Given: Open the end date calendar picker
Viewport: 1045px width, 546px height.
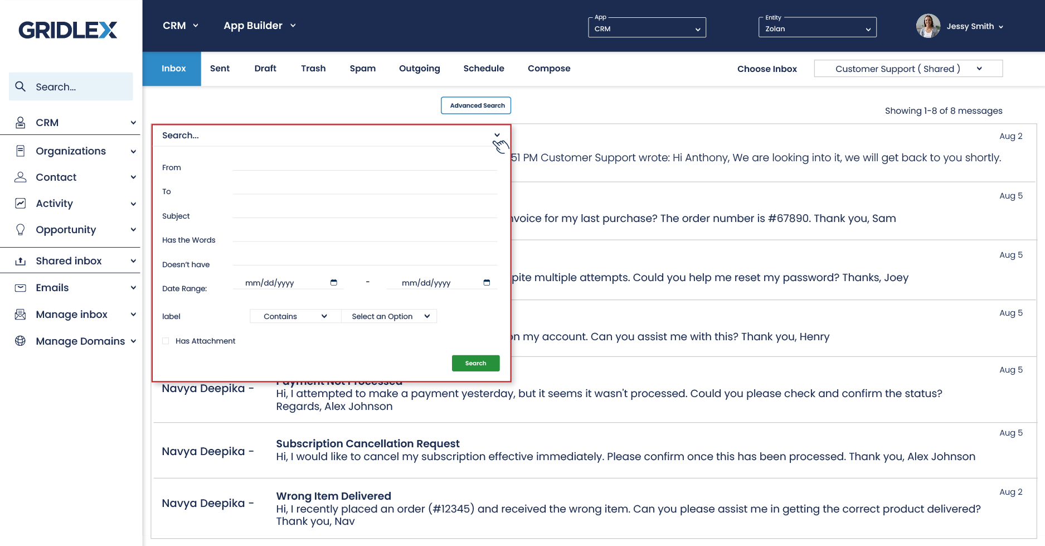Looking at the screenshot, I should pos(487,283).
